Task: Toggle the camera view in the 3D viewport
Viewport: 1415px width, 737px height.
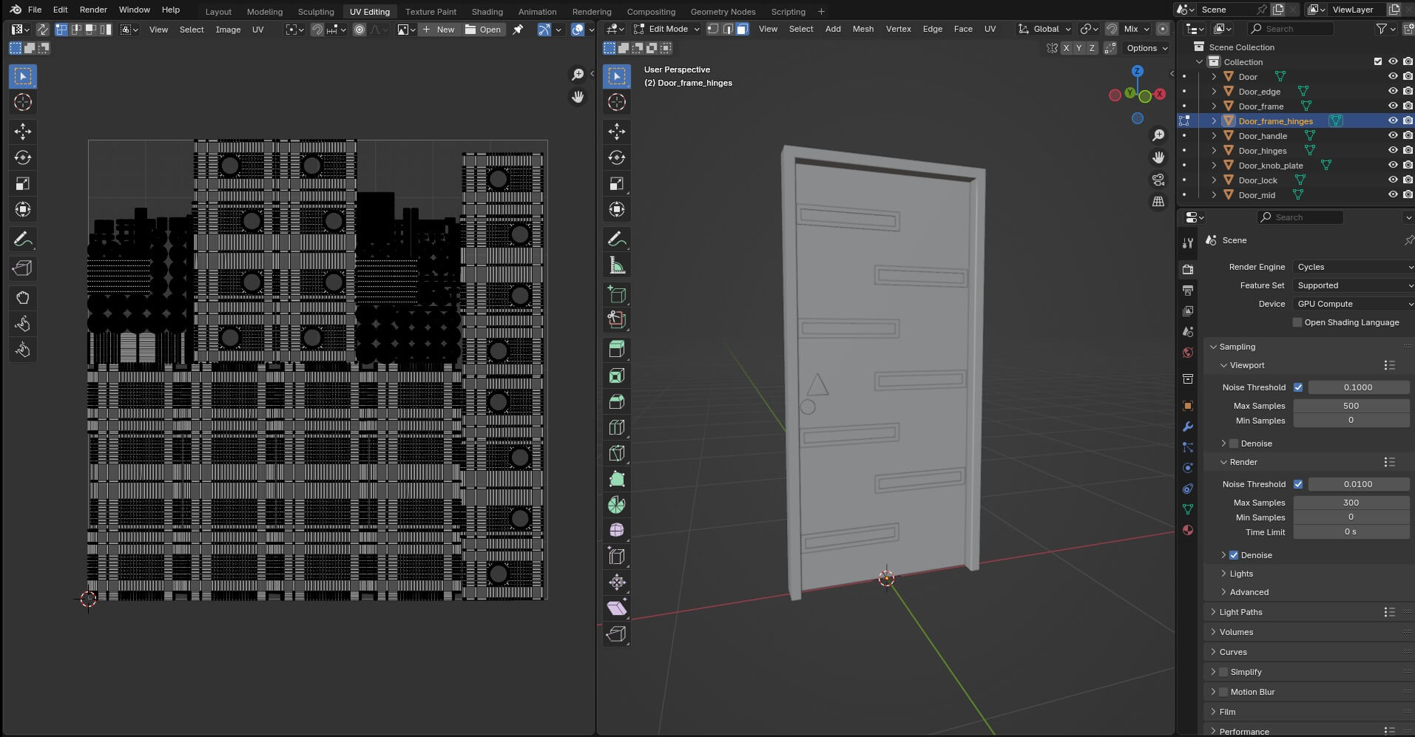Action: tap(1158, 180)
